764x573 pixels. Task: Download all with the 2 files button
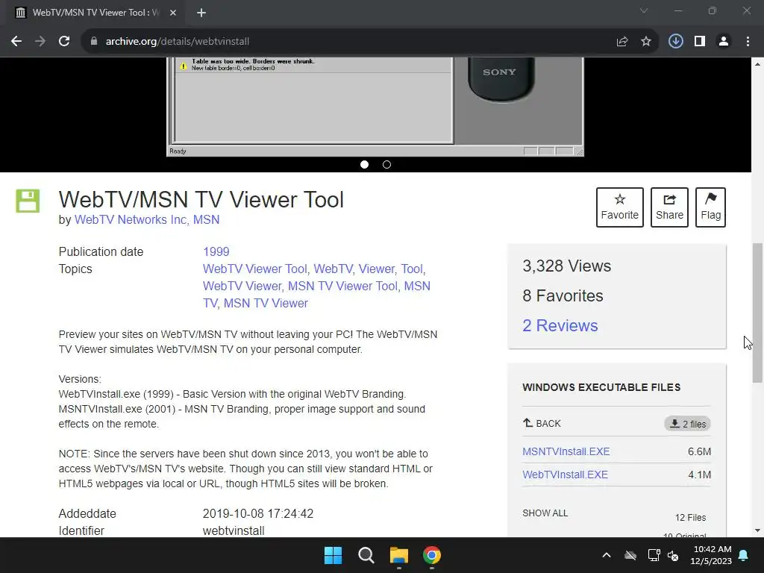(x=687, y=424)
